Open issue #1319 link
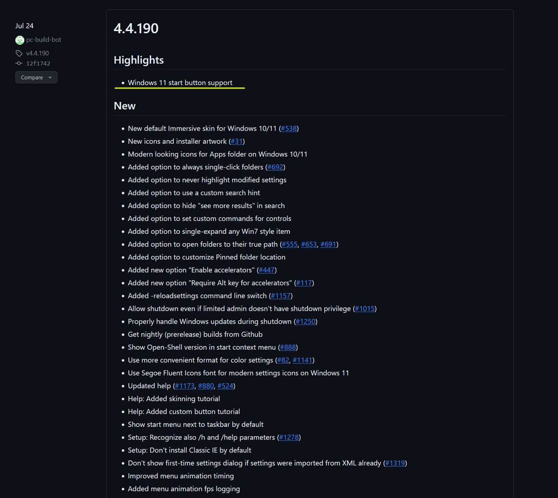 click(395, 463)
